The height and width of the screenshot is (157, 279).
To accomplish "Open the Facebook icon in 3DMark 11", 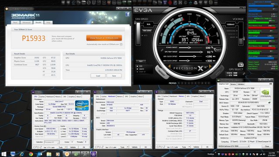I will tap(128, 14).
